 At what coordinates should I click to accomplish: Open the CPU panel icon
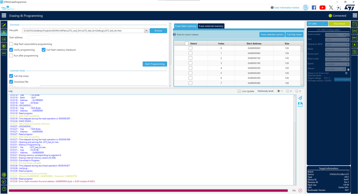click(x=354, y=31)
